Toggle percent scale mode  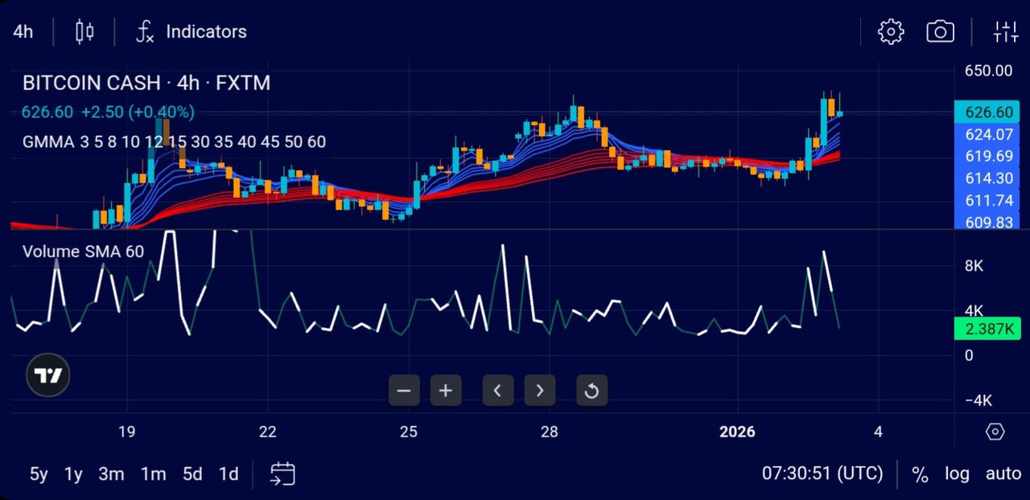click(920, 473)
